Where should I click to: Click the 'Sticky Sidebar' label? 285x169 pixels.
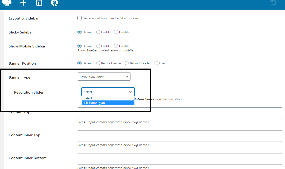pos(21,32)
